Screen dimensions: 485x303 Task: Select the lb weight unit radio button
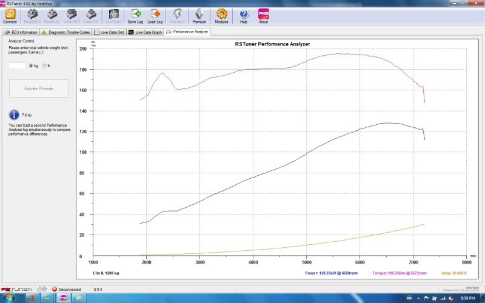click(x=44, y=65)
